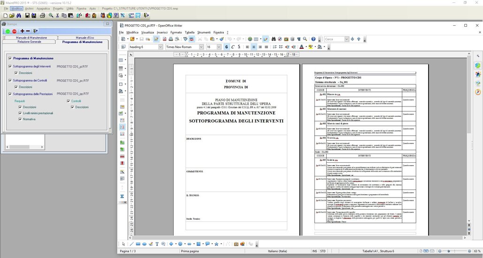Click the red plus icon in Stampe toolbar
Image resolution: width=483 pixels, height=258 pixels.
pyautogui.click(x=22, y=31)
